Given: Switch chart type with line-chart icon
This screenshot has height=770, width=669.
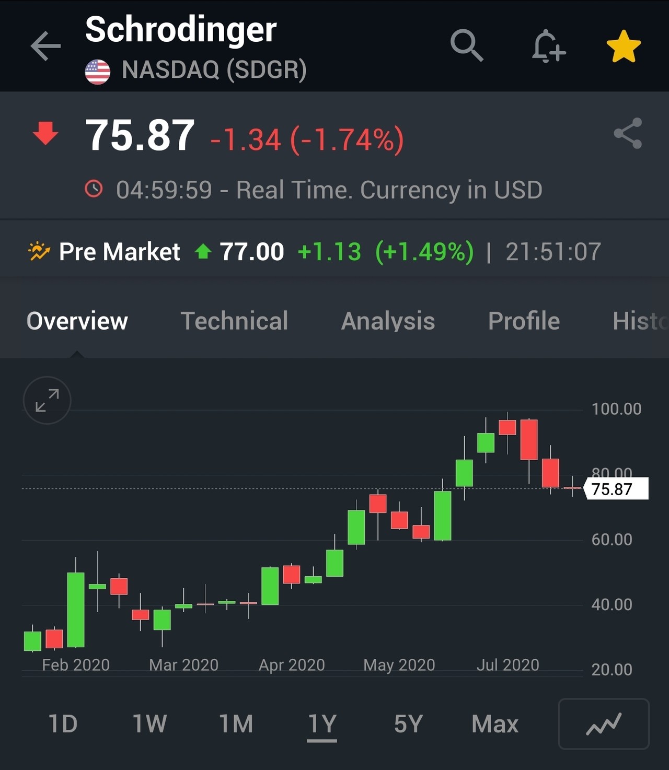Looking at the screenshot, I should tap(604, 724).
